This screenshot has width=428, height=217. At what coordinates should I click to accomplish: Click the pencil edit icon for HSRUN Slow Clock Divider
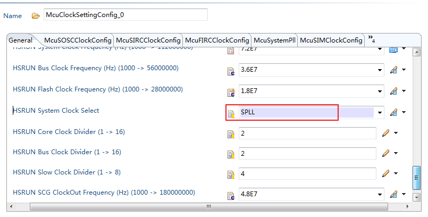(385, 173)
